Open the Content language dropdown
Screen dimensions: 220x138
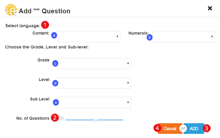pos(89,37)
